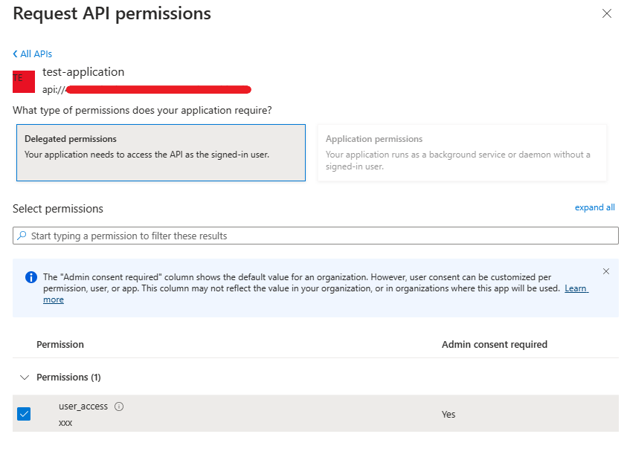Click expand all link

(x=594, y=207)
